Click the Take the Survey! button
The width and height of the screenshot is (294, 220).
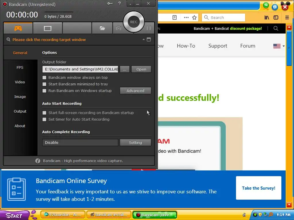pyautogui.click(x=259, y=188)
